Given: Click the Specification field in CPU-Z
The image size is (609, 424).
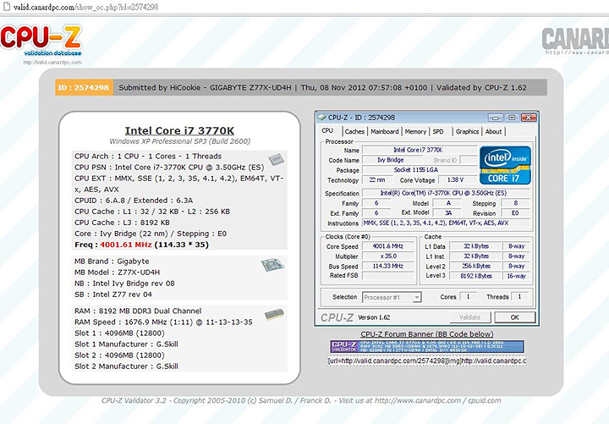Looking at the screenshot, I should point(446,193).
